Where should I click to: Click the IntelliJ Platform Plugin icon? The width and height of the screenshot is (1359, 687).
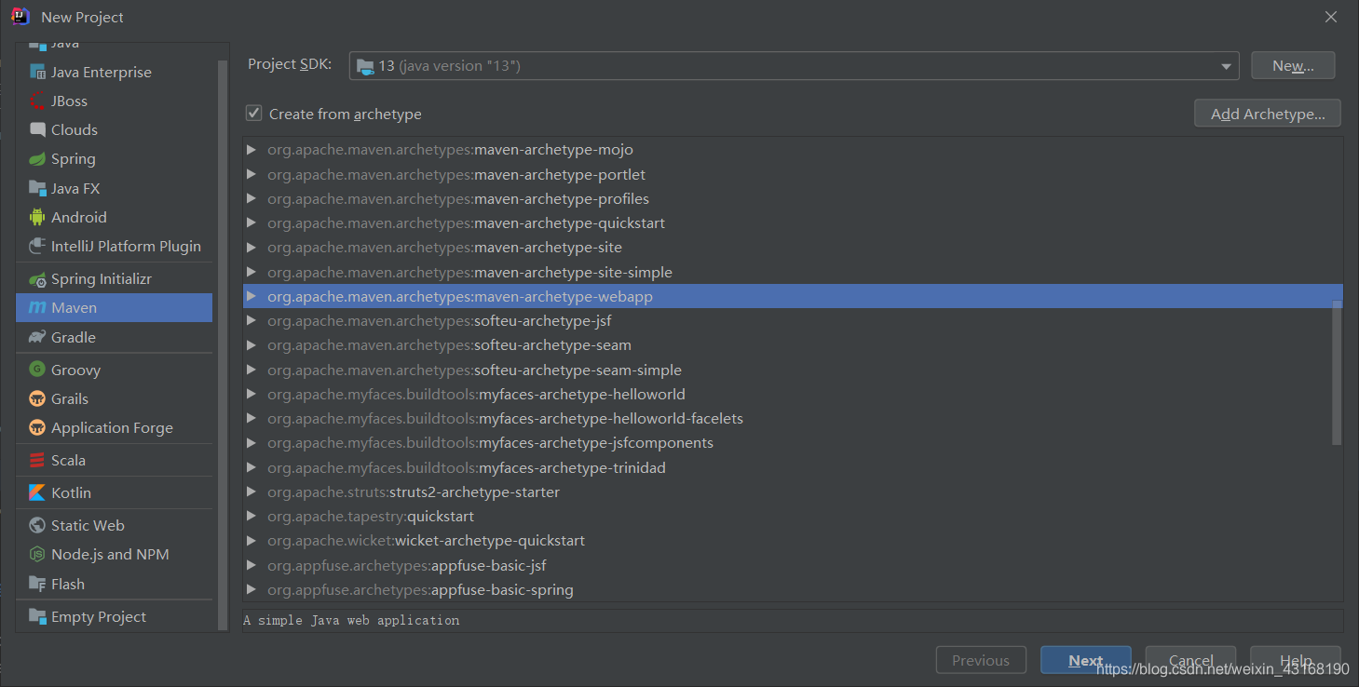tap(37, 246)
